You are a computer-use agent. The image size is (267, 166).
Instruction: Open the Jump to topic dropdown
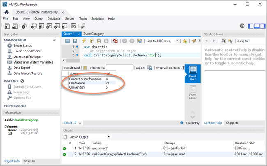tap(251, 41)
